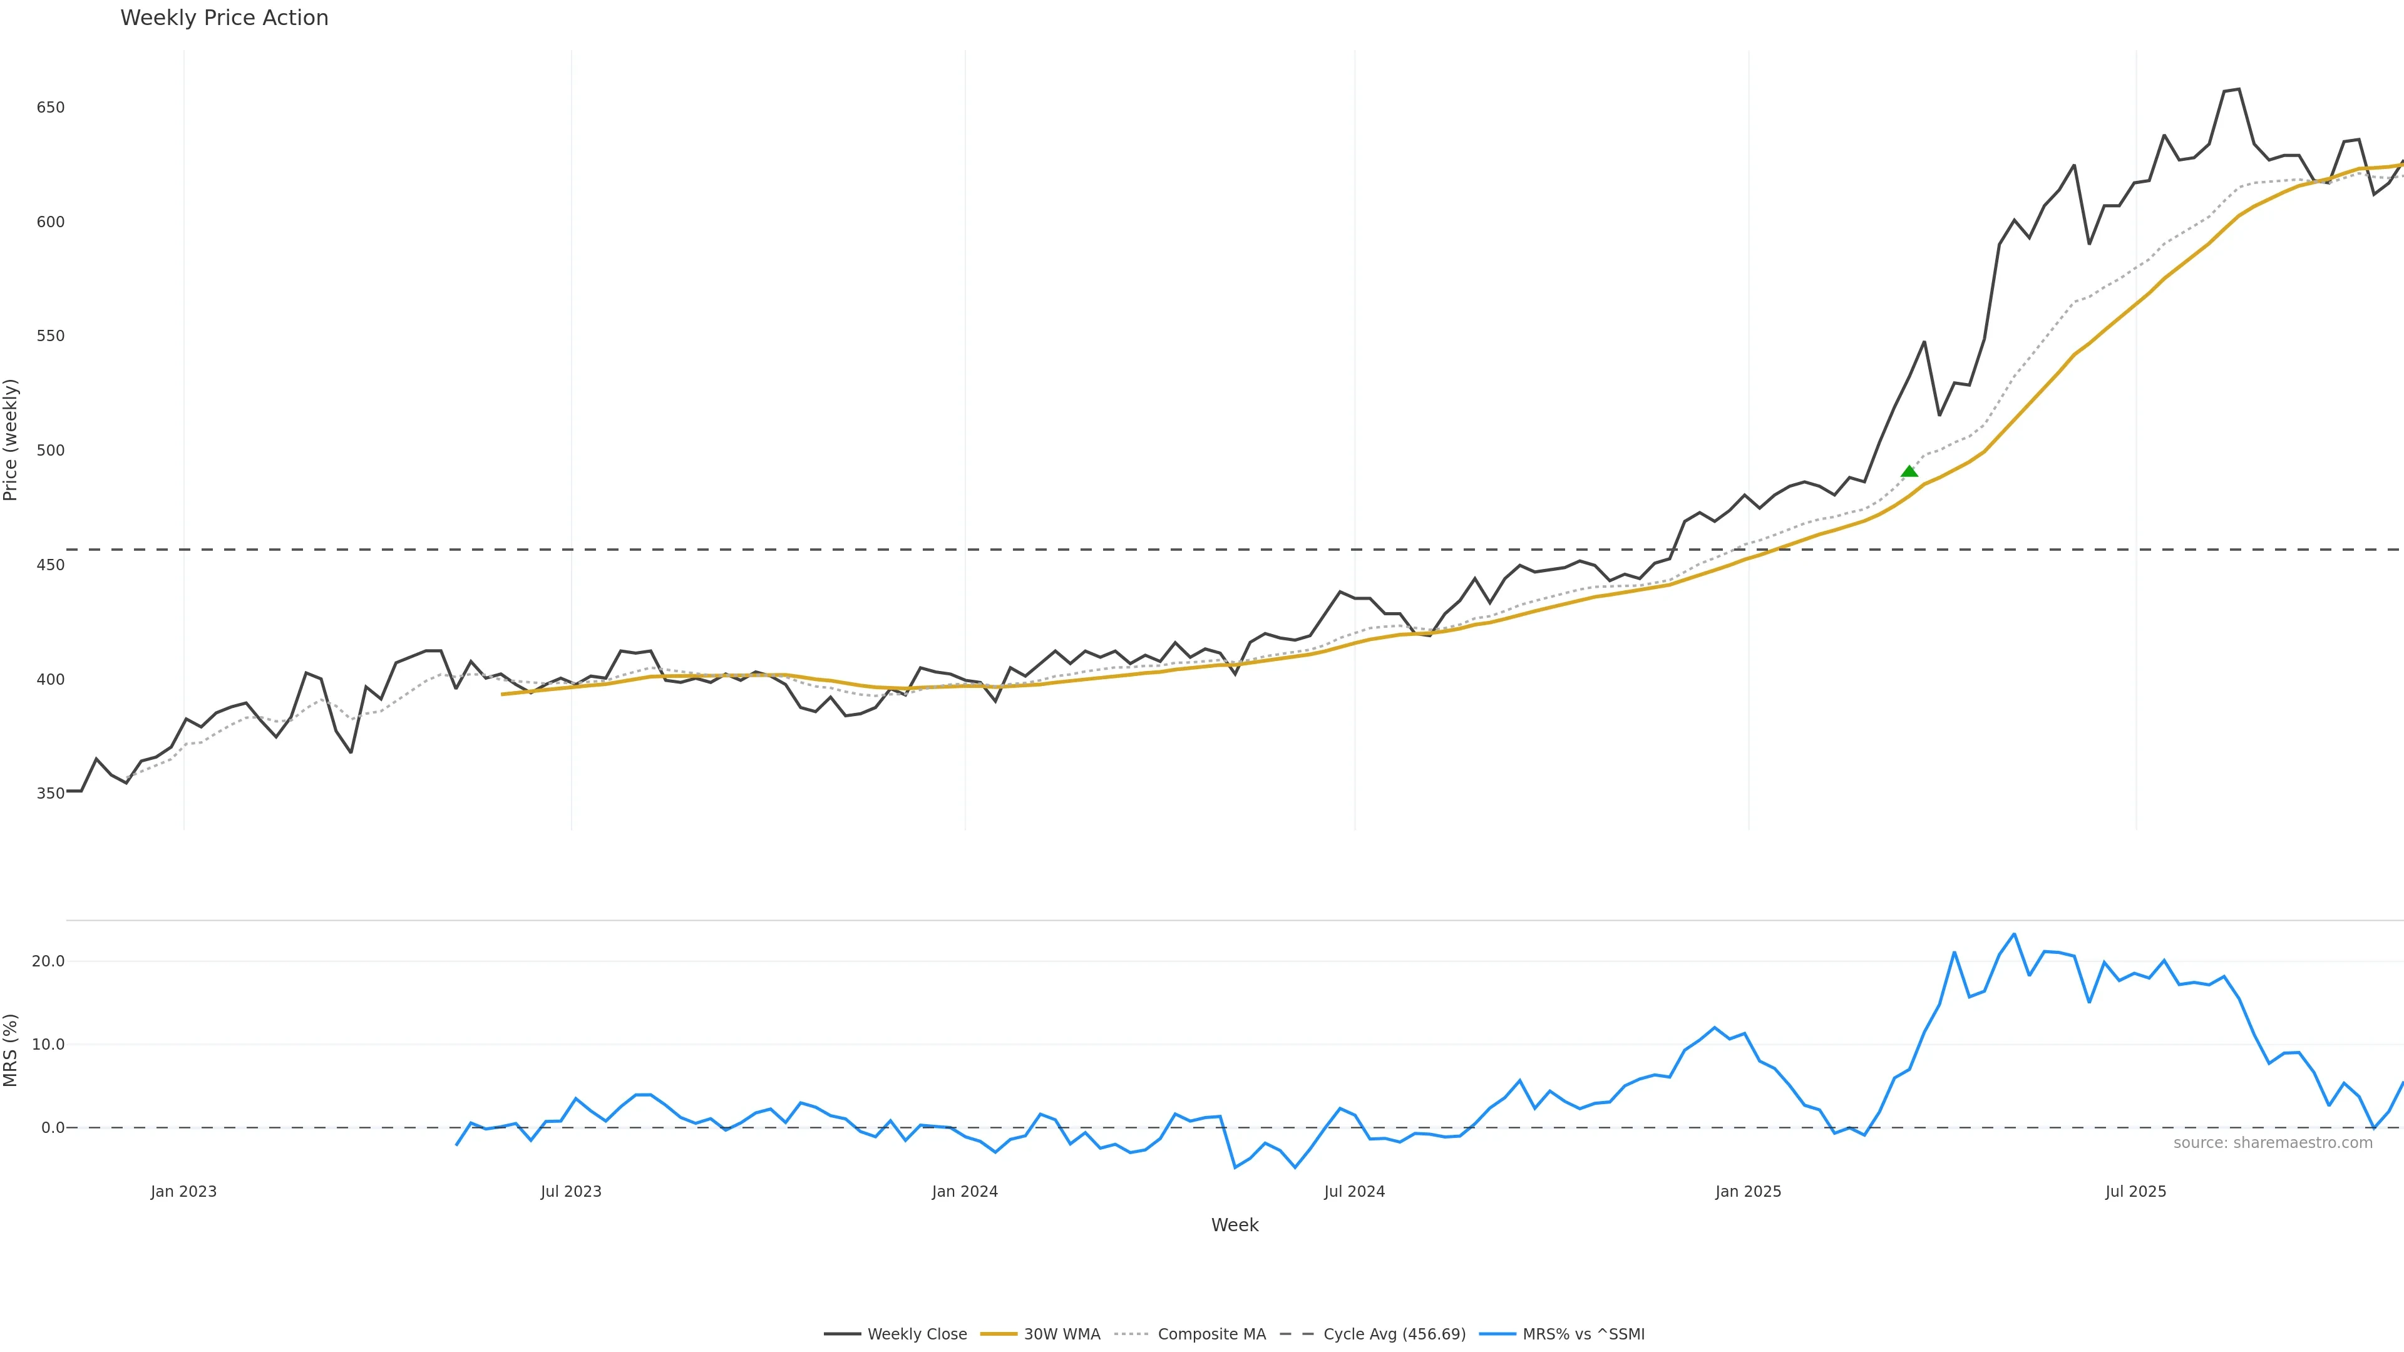Toggle the 30W WMA legend entry
Image resolution: width=2404 pixels, height=1352 pixels.
point(1061,1334)
